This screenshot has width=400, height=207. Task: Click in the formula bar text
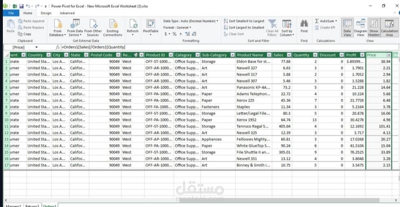pyautogui.click(x=93, y=47)
